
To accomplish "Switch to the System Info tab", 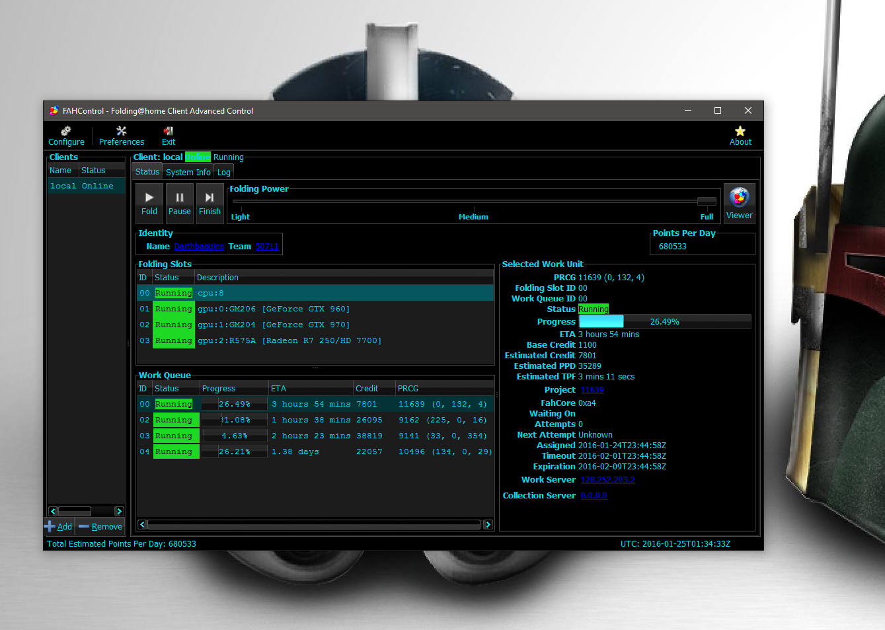I will (x=188, y=173).
